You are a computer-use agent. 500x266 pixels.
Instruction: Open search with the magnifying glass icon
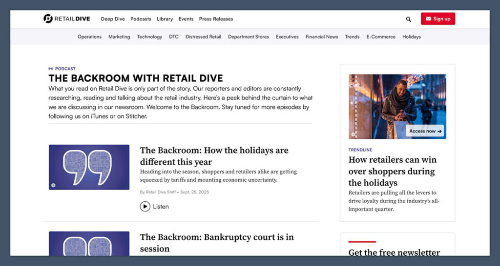[x=408, y=19]
